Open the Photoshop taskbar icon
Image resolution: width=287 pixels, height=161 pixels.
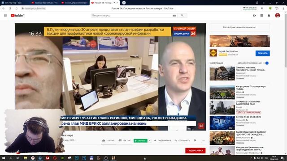(x=77, y=158)
